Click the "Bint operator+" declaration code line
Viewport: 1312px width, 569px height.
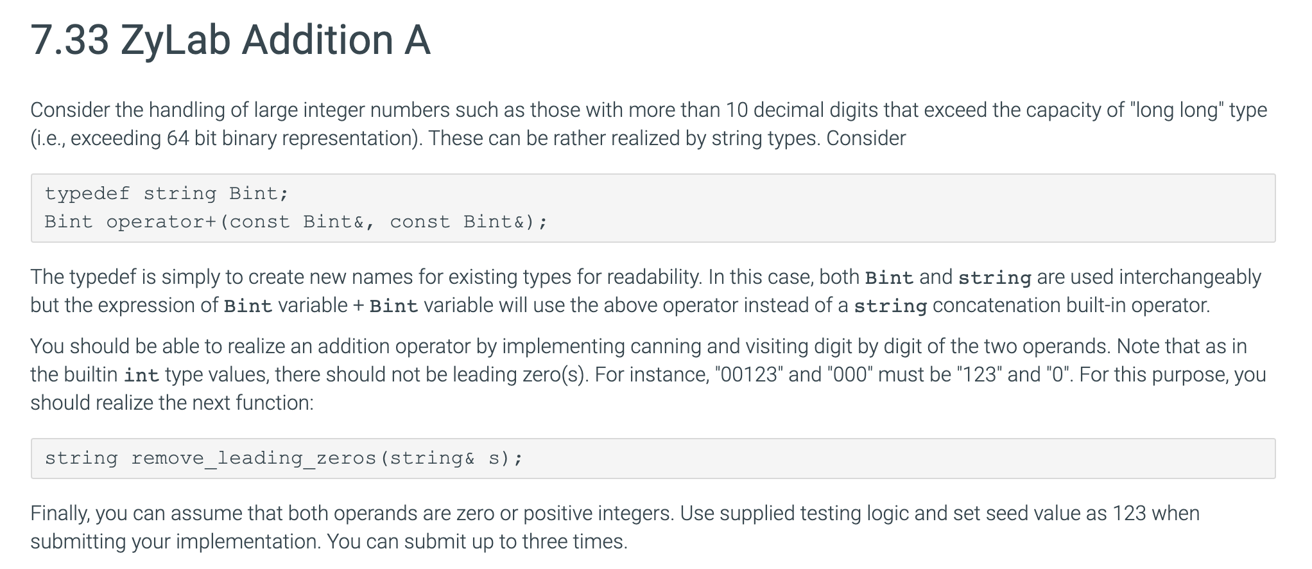point(296,222)
